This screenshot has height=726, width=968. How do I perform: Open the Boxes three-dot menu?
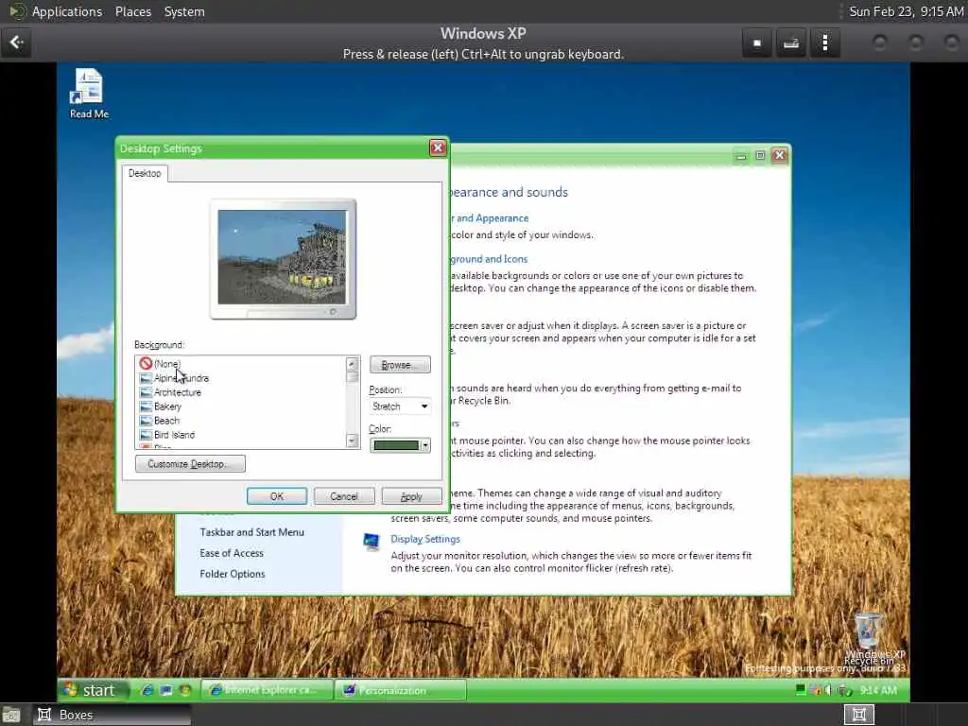[824, 43]
